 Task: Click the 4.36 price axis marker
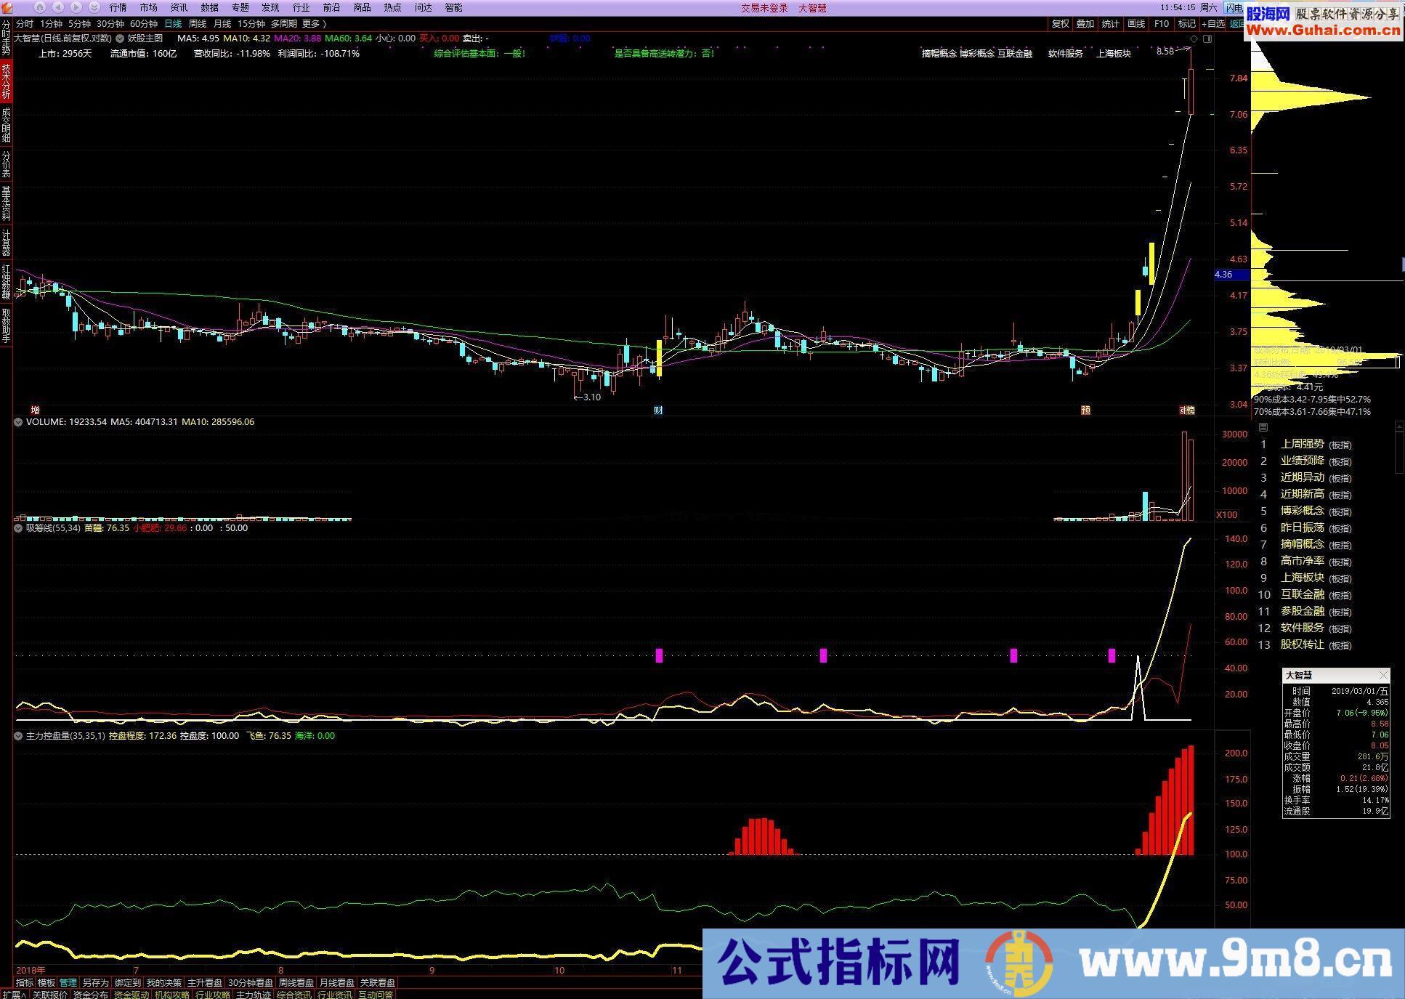click(x=1231, y=275)
